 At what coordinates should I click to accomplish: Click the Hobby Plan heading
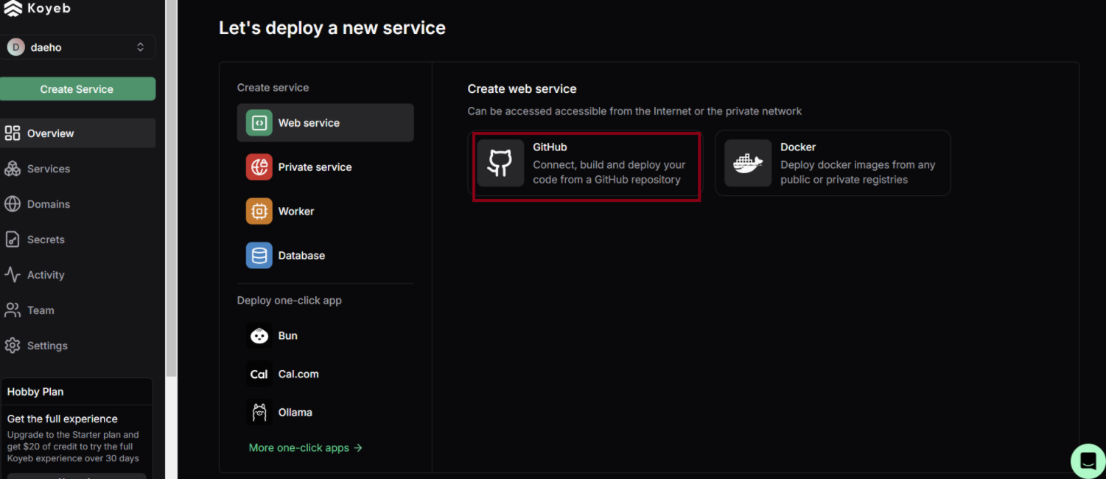(35, 392)
